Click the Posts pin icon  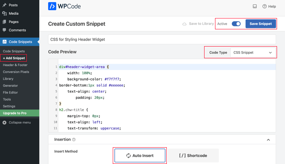(x=4, y=5)
